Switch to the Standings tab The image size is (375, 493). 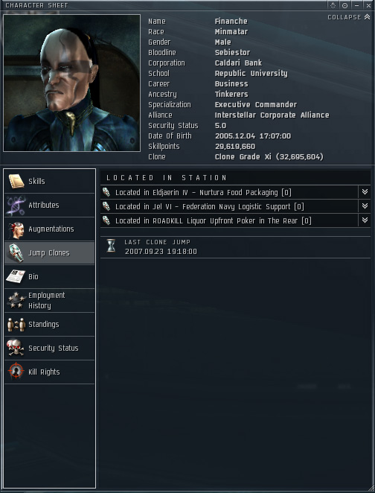50,325
